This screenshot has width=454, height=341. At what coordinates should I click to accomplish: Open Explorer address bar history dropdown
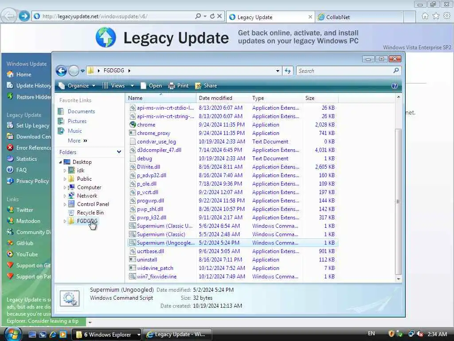[278, 71]
